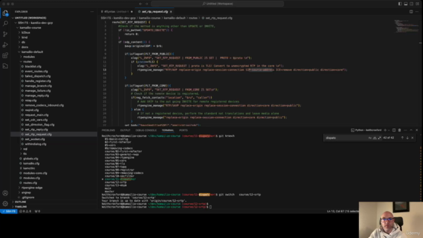Click the routes breadcrumb segment
This screenshot has width=423, height=238.
[193, 18]
